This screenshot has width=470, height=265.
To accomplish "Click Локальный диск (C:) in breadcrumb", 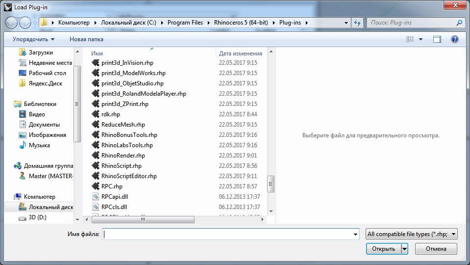I will click(x=128, y=23).
